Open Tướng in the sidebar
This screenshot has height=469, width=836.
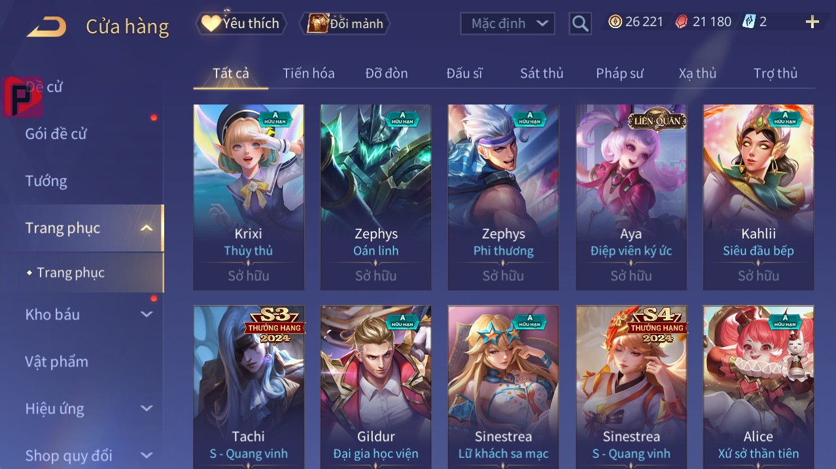pyautogui.click(x=46, y=181)
